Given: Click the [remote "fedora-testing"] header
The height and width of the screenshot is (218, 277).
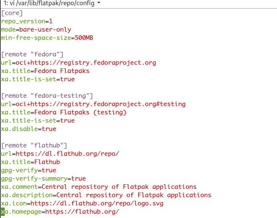Looking at the screenshot, I should point(47,96).
